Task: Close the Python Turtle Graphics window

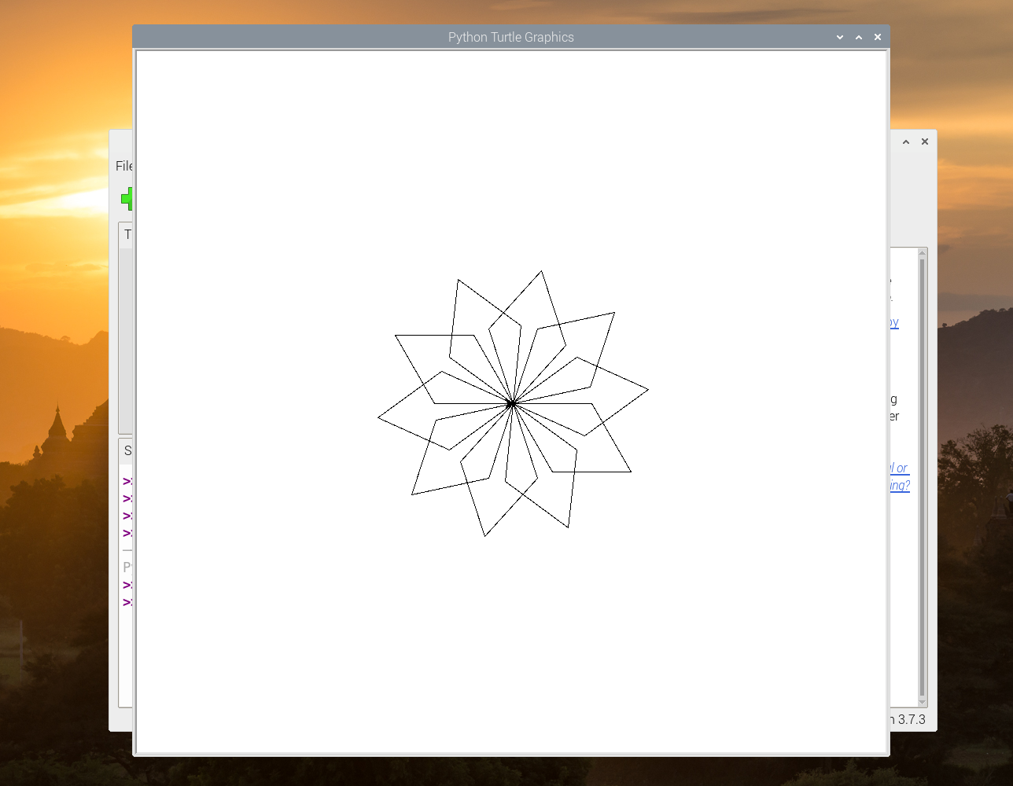Action: (878, 37)
